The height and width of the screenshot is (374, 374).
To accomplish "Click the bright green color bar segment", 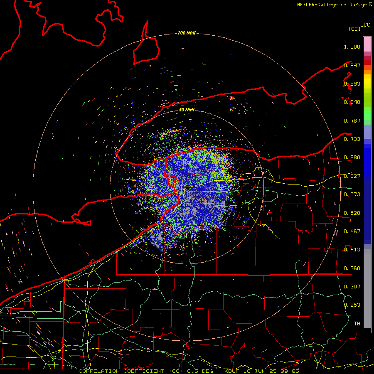I will pos(367,113).
